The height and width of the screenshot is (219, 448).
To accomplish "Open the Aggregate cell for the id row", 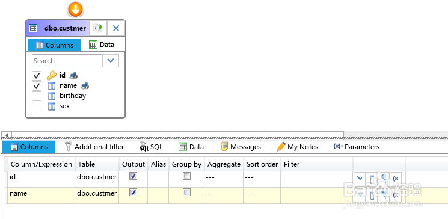I will [224, 179].
